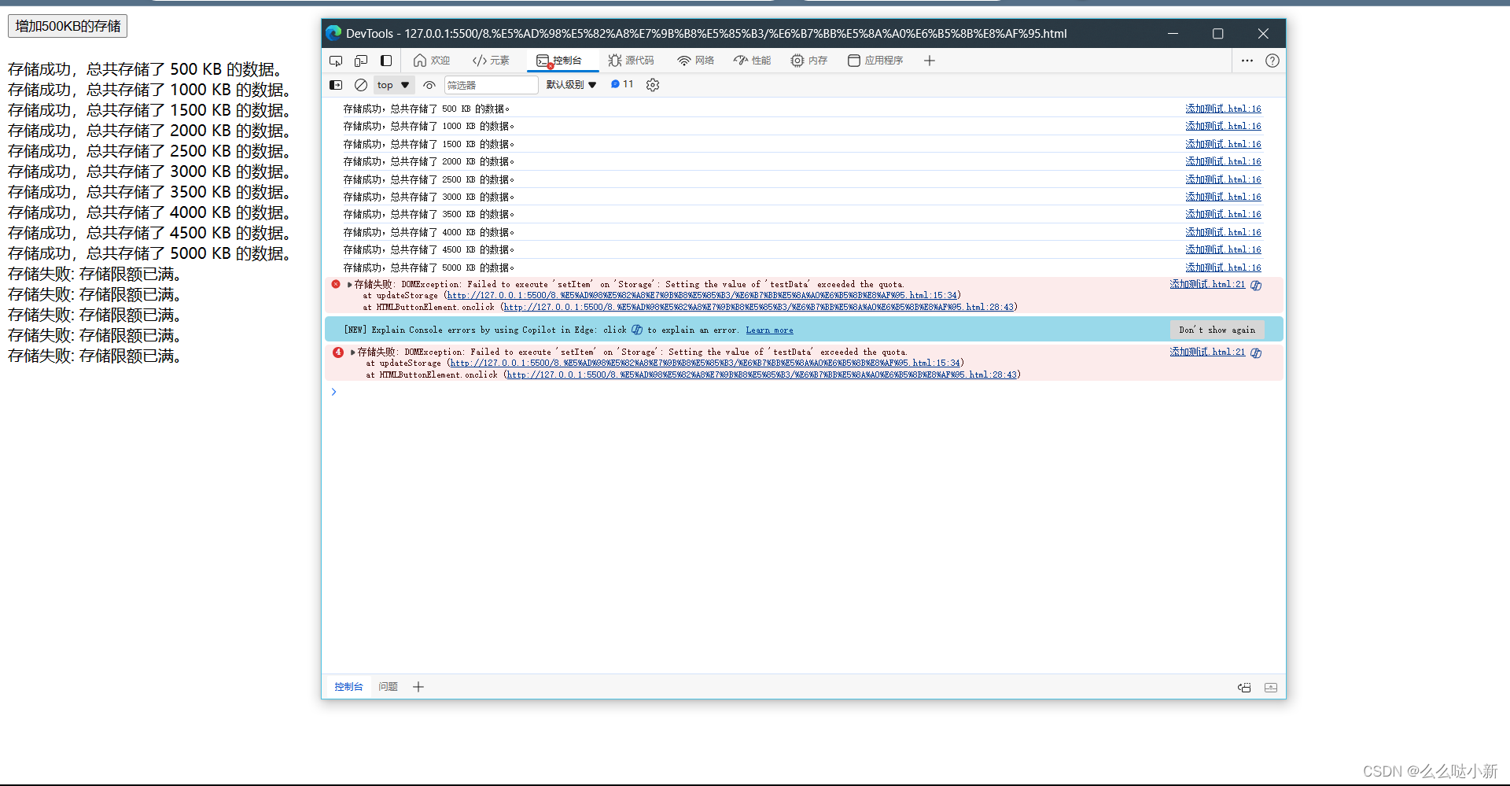Minimize the DevTools window
Screen dimensions: 1510x786
[1173, 33]
